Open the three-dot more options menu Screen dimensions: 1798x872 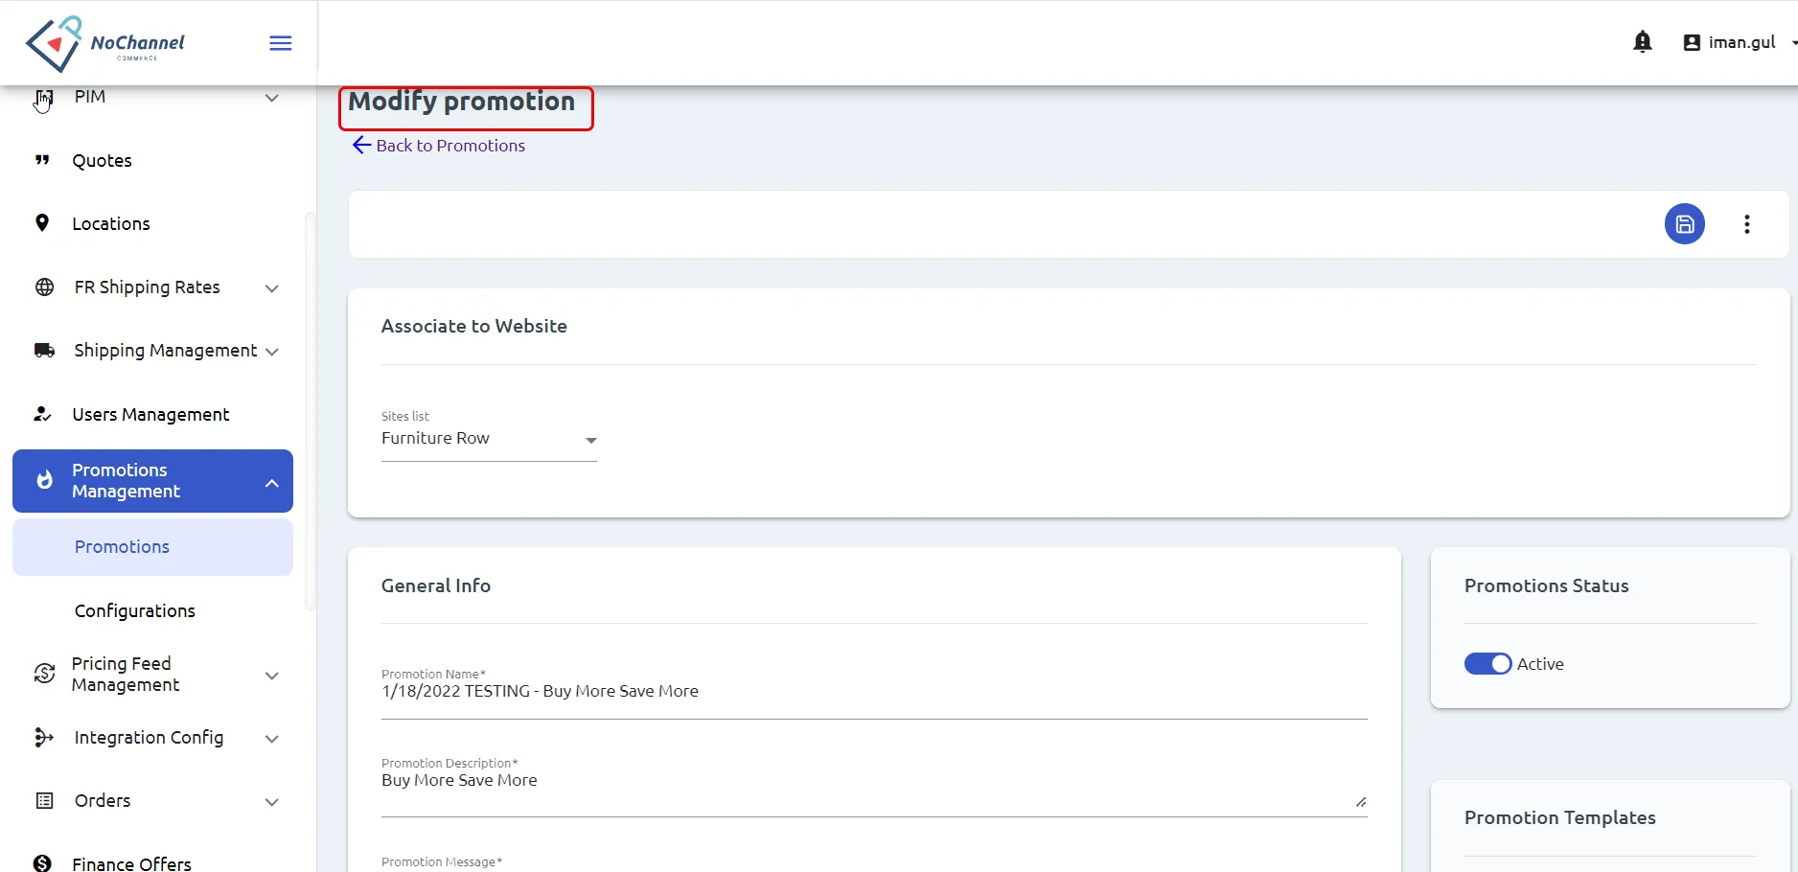[1747, 224]
